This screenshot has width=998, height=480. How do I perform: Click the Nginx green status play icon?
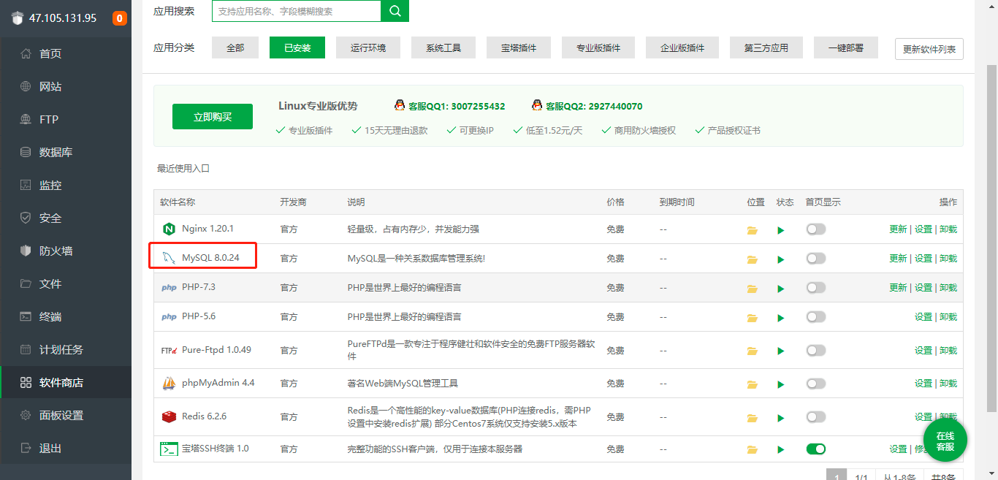point(781,230)
